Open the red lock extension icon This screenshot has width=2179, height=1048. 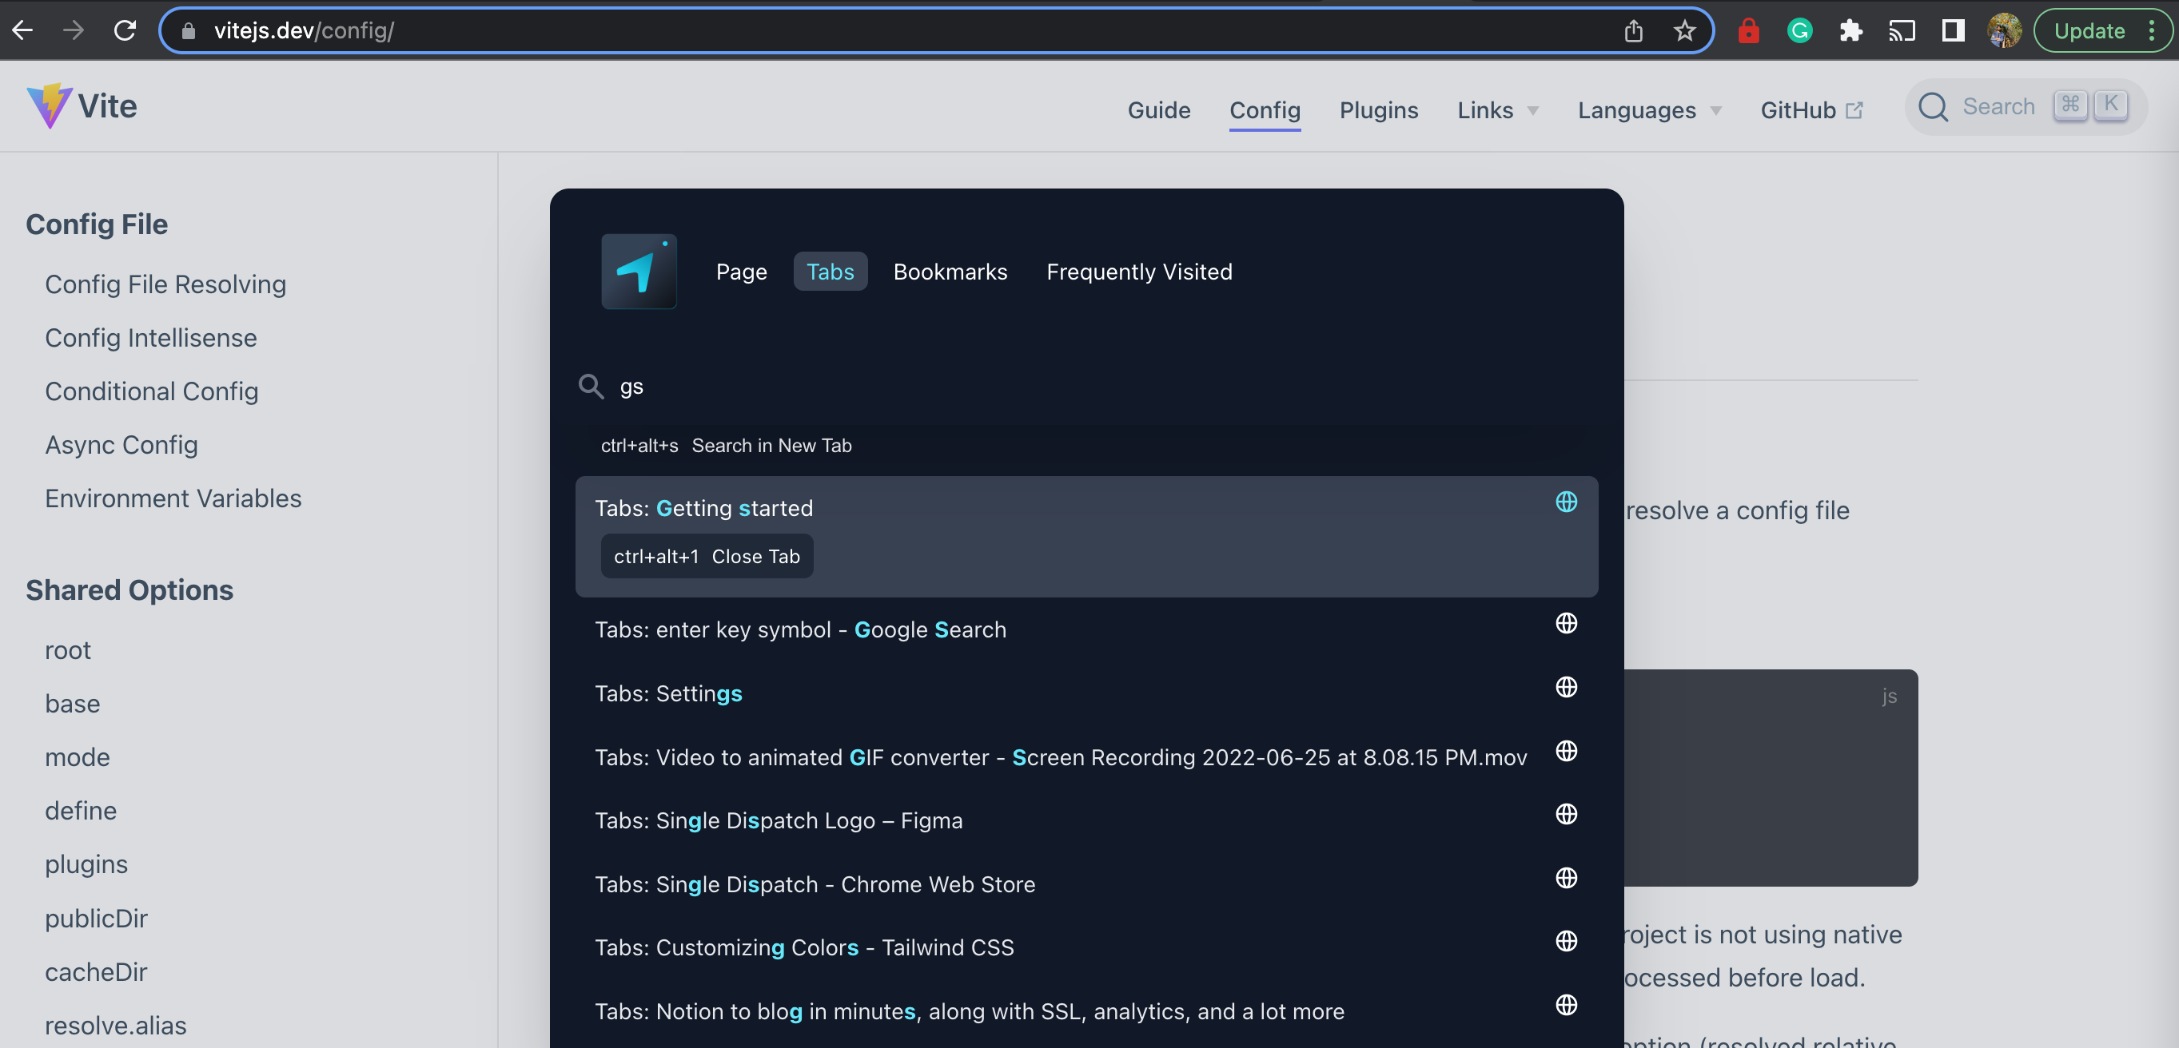[x=1748, y=31]
